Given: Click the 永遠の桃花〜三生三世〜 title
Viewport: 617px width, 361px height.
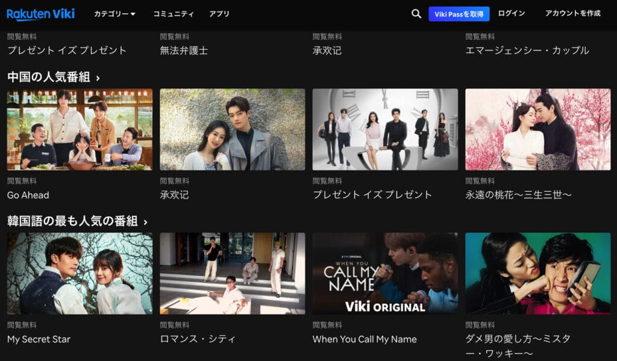Looking at the screenshot, I should tap(518, 195).
